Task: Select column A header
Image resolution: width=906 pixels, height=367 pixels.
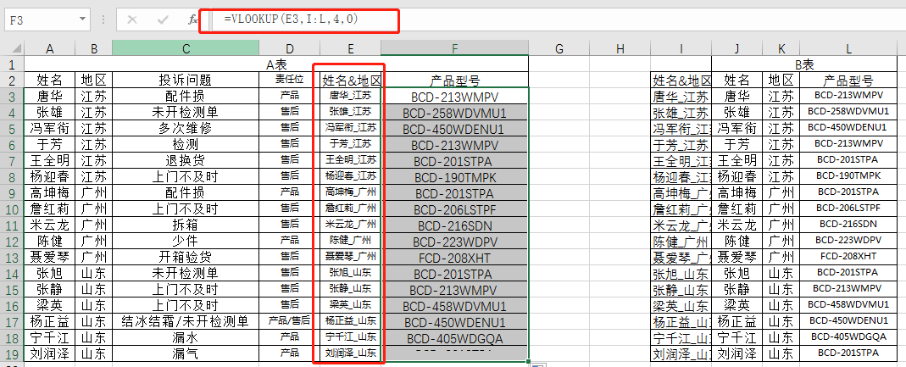Action: pyautogui.click(x=50, y=49)
